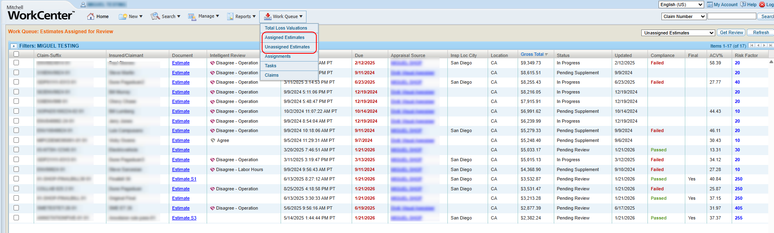Expand the Filters panel with plus button
Image resolution: width=774 pixels, height=233 pixels.
14,46
